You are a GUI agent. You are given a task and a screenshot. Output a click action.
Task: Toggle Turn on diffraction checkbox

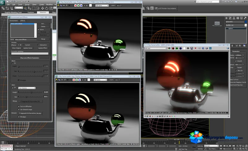19,107
